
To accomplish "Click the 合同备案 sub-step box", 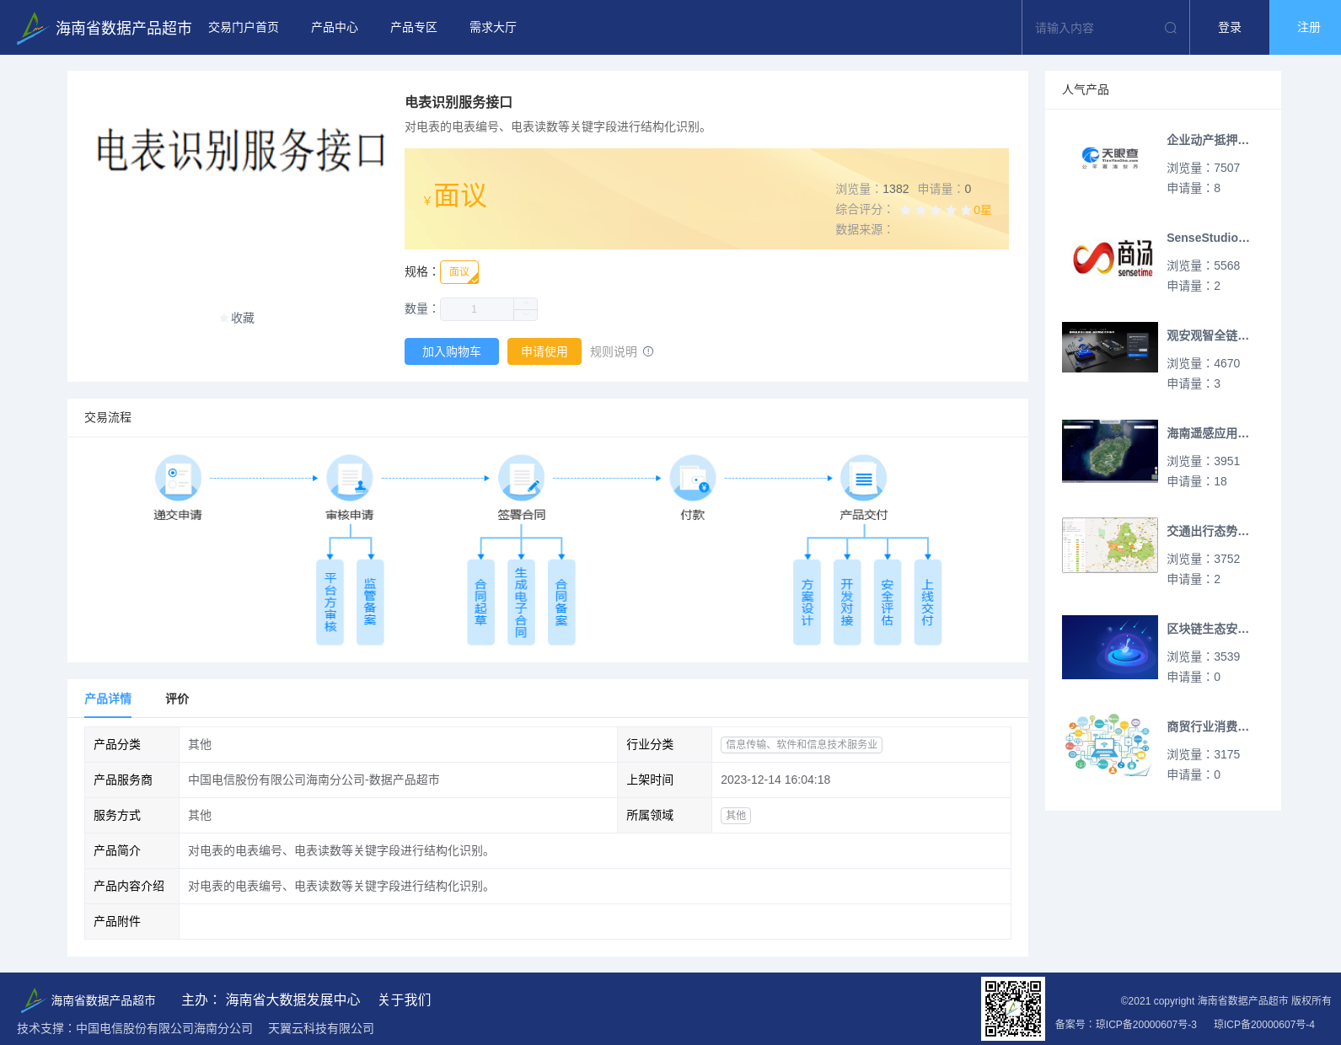I will (x=561, y=602).
